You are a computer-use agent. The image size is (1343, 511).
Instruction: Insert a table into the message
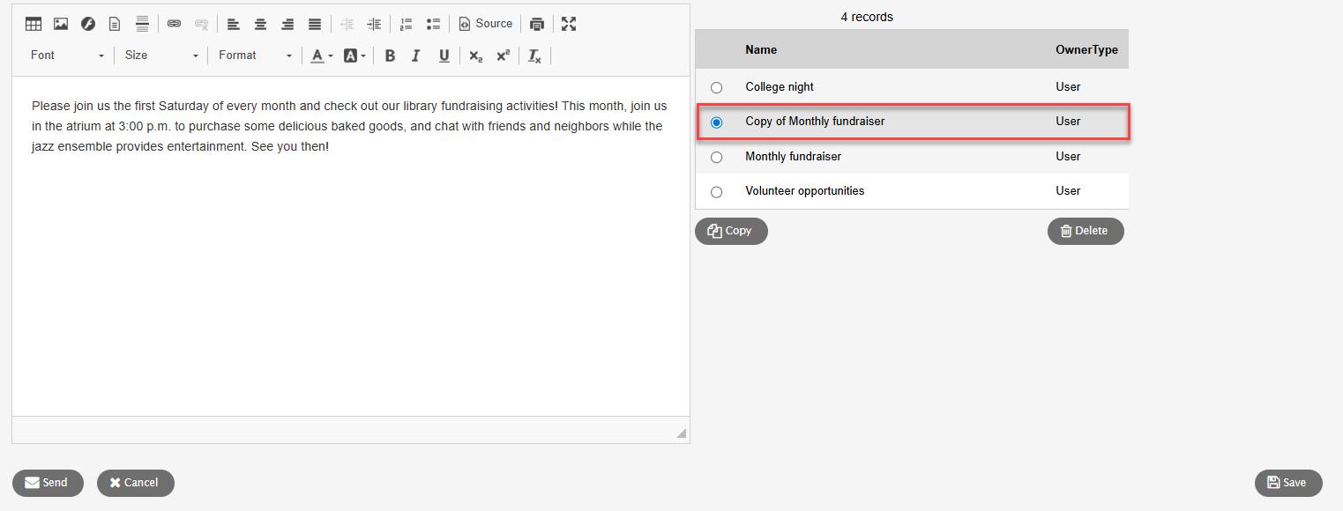click(33, 23)
